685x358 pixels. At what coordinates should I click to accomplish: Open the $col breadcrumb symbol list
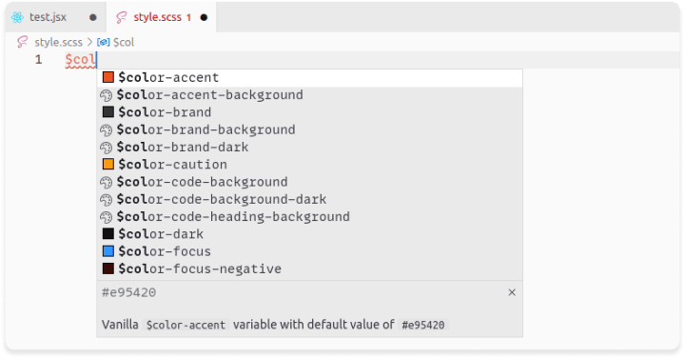(x=124, y=43)
